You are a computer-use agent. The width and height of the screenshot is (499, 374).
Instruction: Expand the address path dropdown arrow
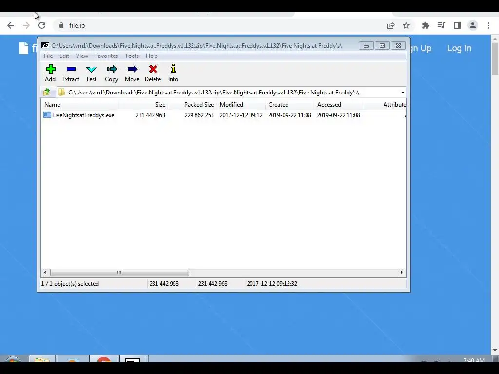[x=403, y=93]
